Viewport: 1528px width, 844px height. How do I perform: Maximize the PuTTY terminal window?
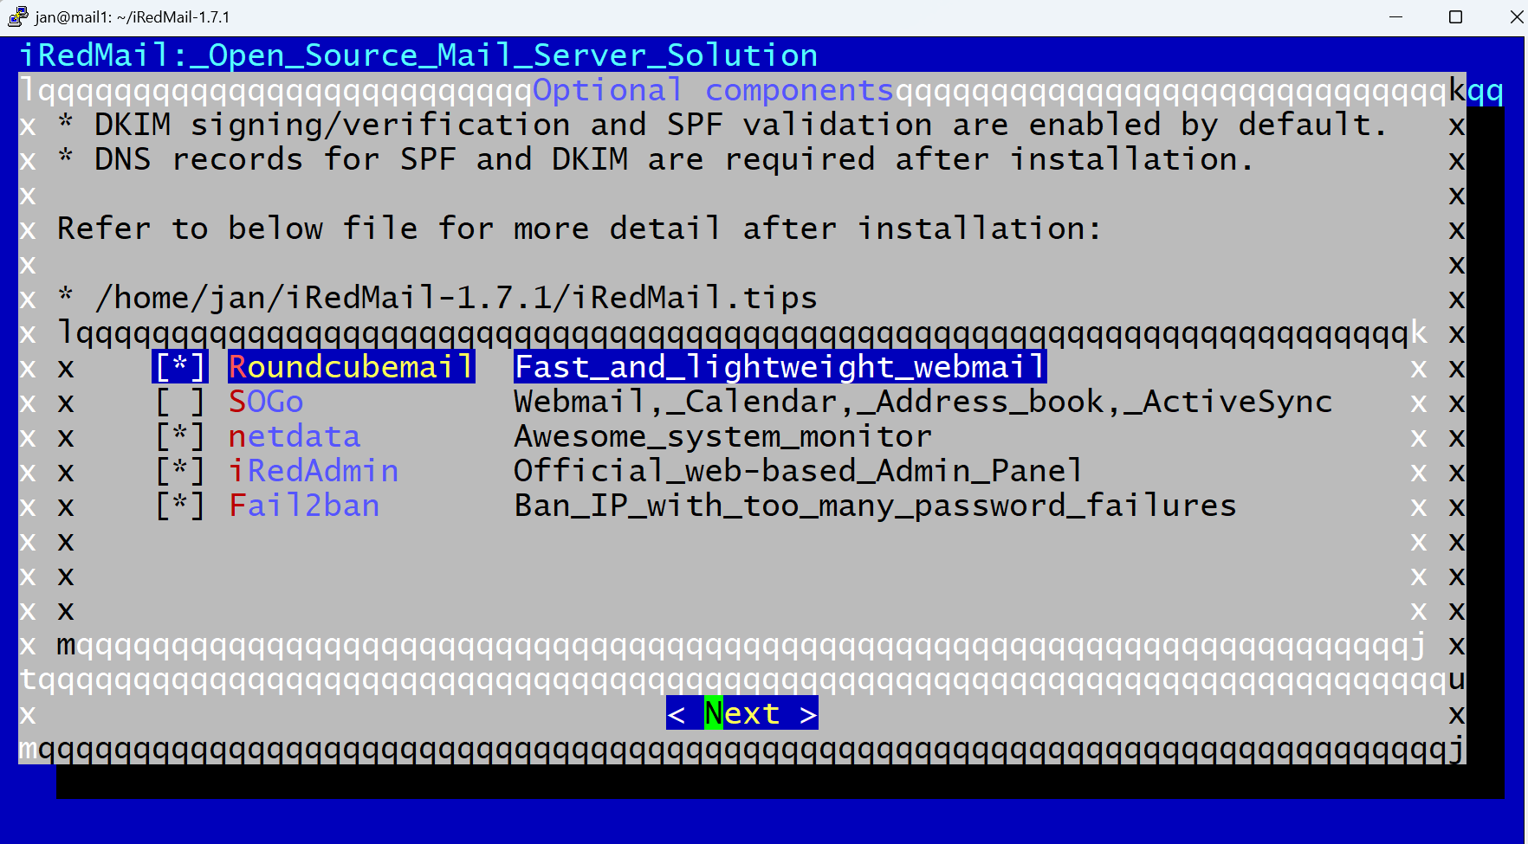(1455, 17)
